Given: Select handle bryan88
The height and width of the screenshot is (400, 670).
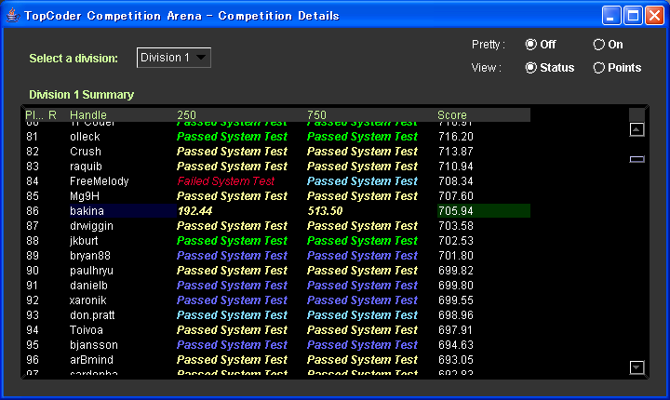Looking at the screenshot, I should pyautogui.click(x=90, y=256).
